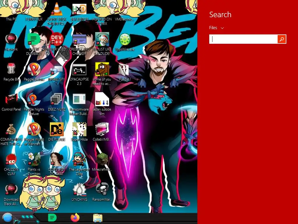Viewport: 298px width, 224px height.
Task: Select the japan suicide sim icon
Action: point(102,104)
